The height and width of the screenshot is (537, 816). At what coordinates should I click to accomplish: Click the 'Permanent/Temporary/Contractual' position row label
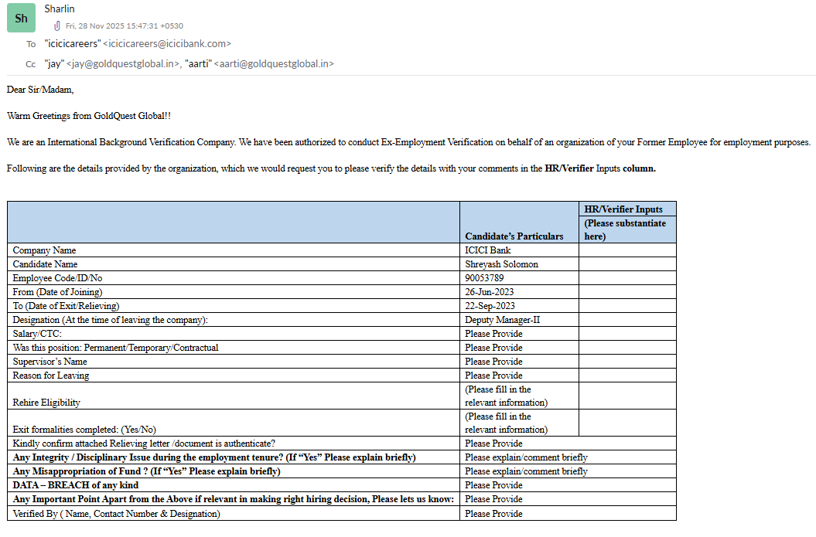click(115, 348)
